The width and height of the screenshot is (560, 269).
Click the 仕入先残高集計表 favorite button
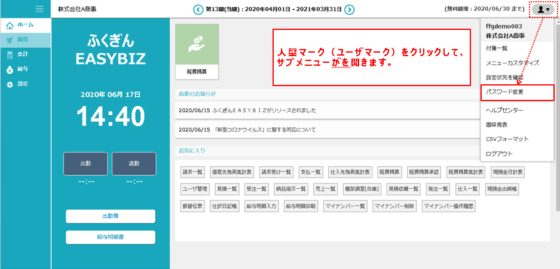[x=351, y=172]
